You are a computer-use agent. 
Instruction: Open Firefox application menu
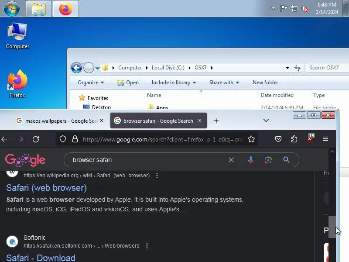(x=325, y=139)
